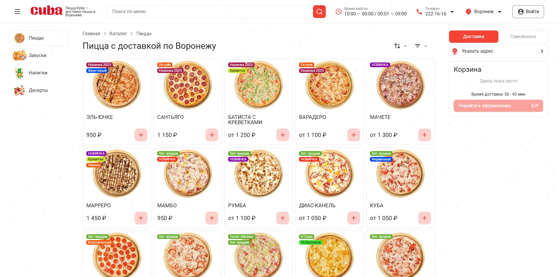Open the Закуски category

[37, 56]
